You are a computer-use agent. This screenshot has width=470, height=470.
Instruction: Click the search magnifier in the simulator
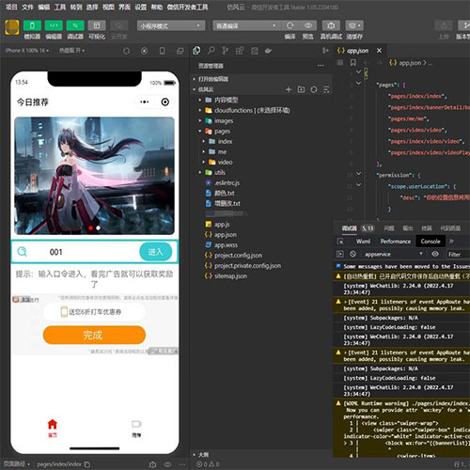pyautogui.click(x=23, y=252)
